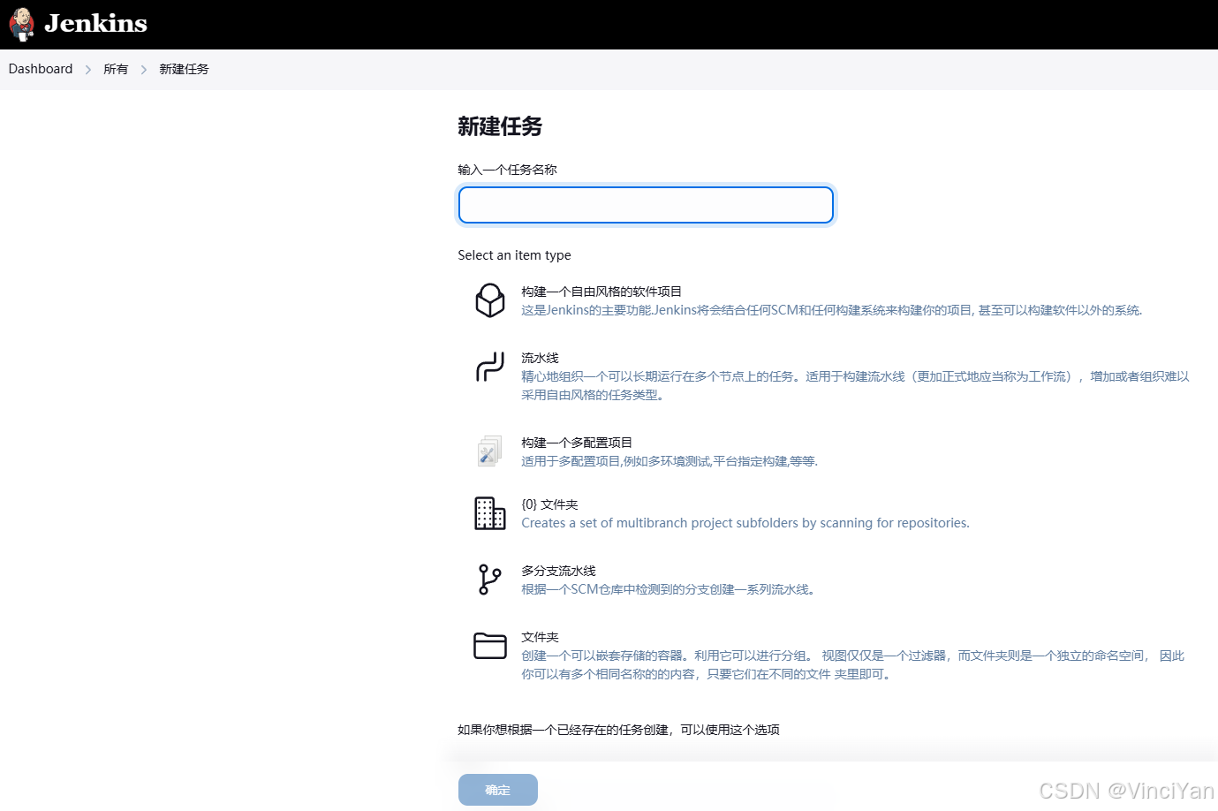Click the Jenkins butler logo icon

click(x=21, y=24)
